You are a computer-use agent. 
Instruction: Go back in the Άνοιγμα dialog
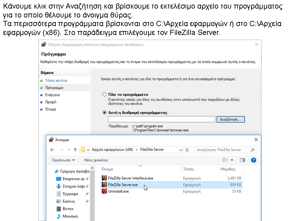coord(52,150)
